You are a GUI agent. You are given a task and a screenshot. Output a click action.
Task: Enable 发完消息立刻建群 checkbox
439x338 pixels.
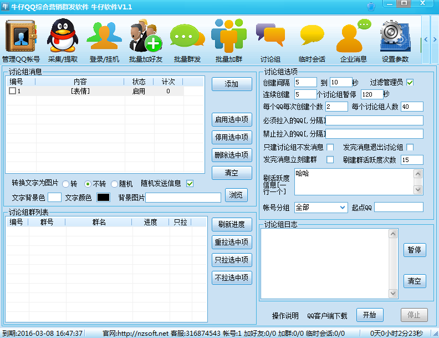point(330,159)
